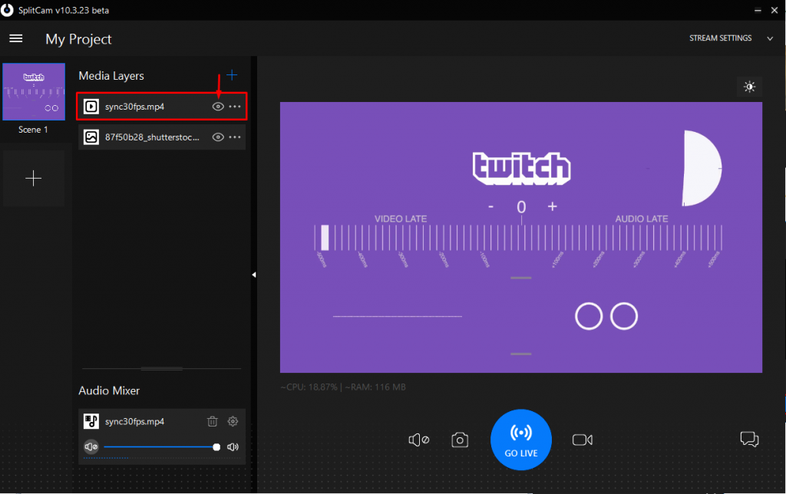This screenshot has width=786, height=494.
Task: Open more options for shutterstock image layer
Action: coord(235,137)
